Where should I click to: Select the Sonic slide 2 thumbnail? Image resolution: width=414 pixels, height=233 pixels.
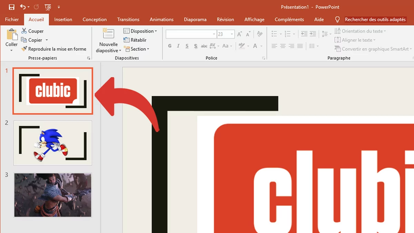coord(53,143)
